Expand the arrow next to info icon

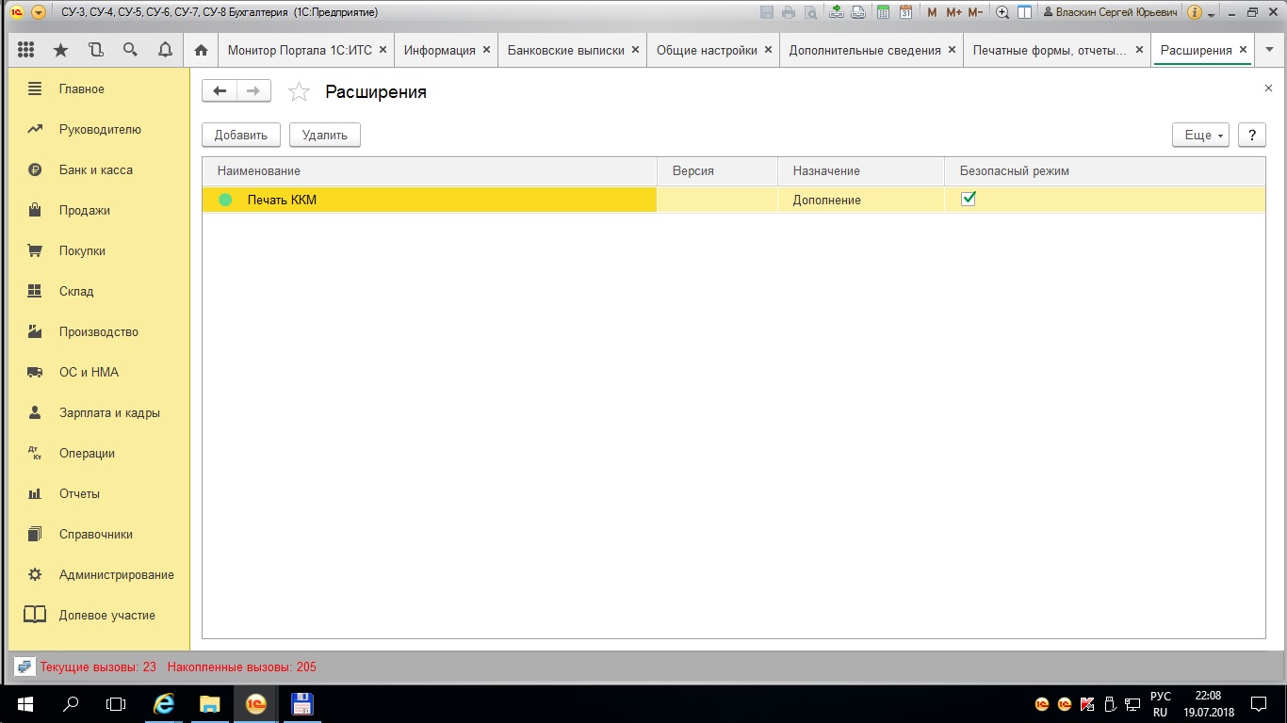pyautogui.click(x=1211, y=14)
